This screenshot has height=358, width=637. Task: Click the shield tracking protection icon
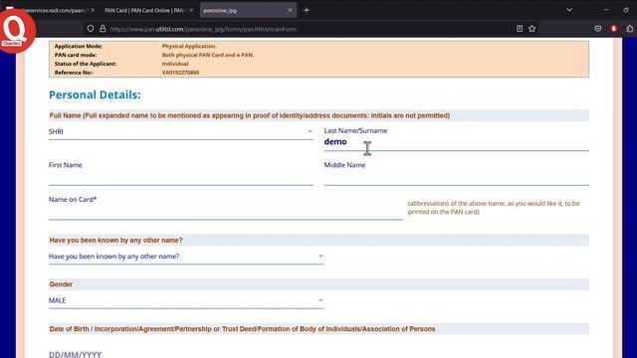point(91,29)
